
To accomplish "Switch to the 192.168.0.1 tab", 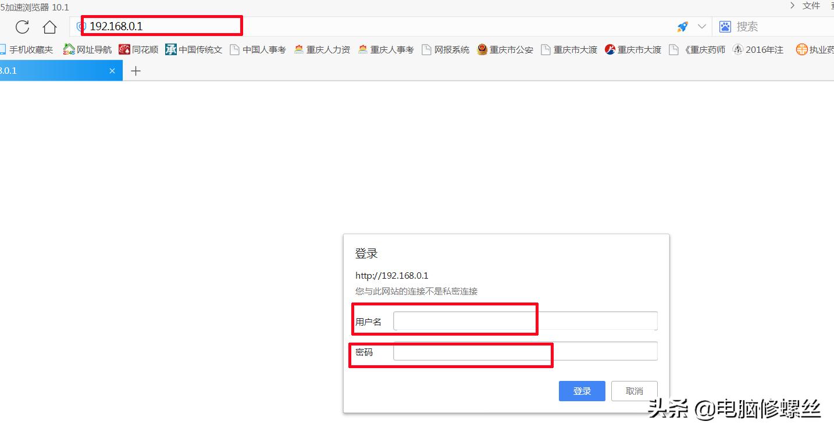I will coord(52,70).
